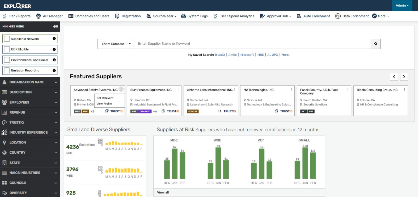Enable supplier.io Network checkbox

tap(7, 39)
